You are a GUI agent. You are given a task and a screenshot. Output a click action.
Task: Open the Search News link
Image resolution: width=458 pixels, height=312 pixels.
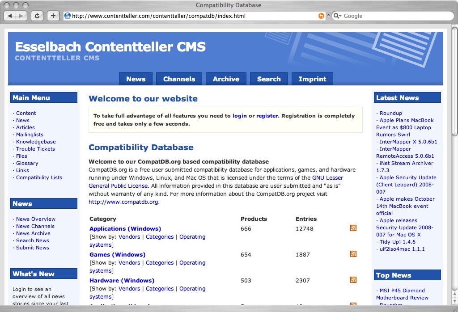pos(33,240)
